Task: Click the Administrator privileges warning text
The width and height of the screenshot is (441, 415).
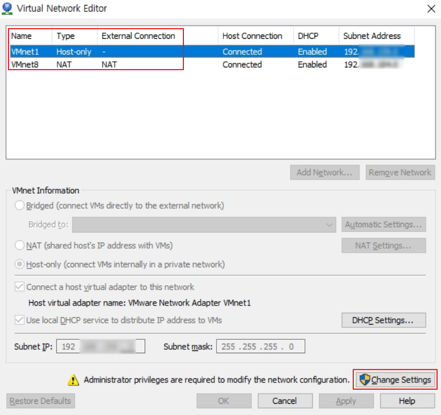Action: click(217, 380)
